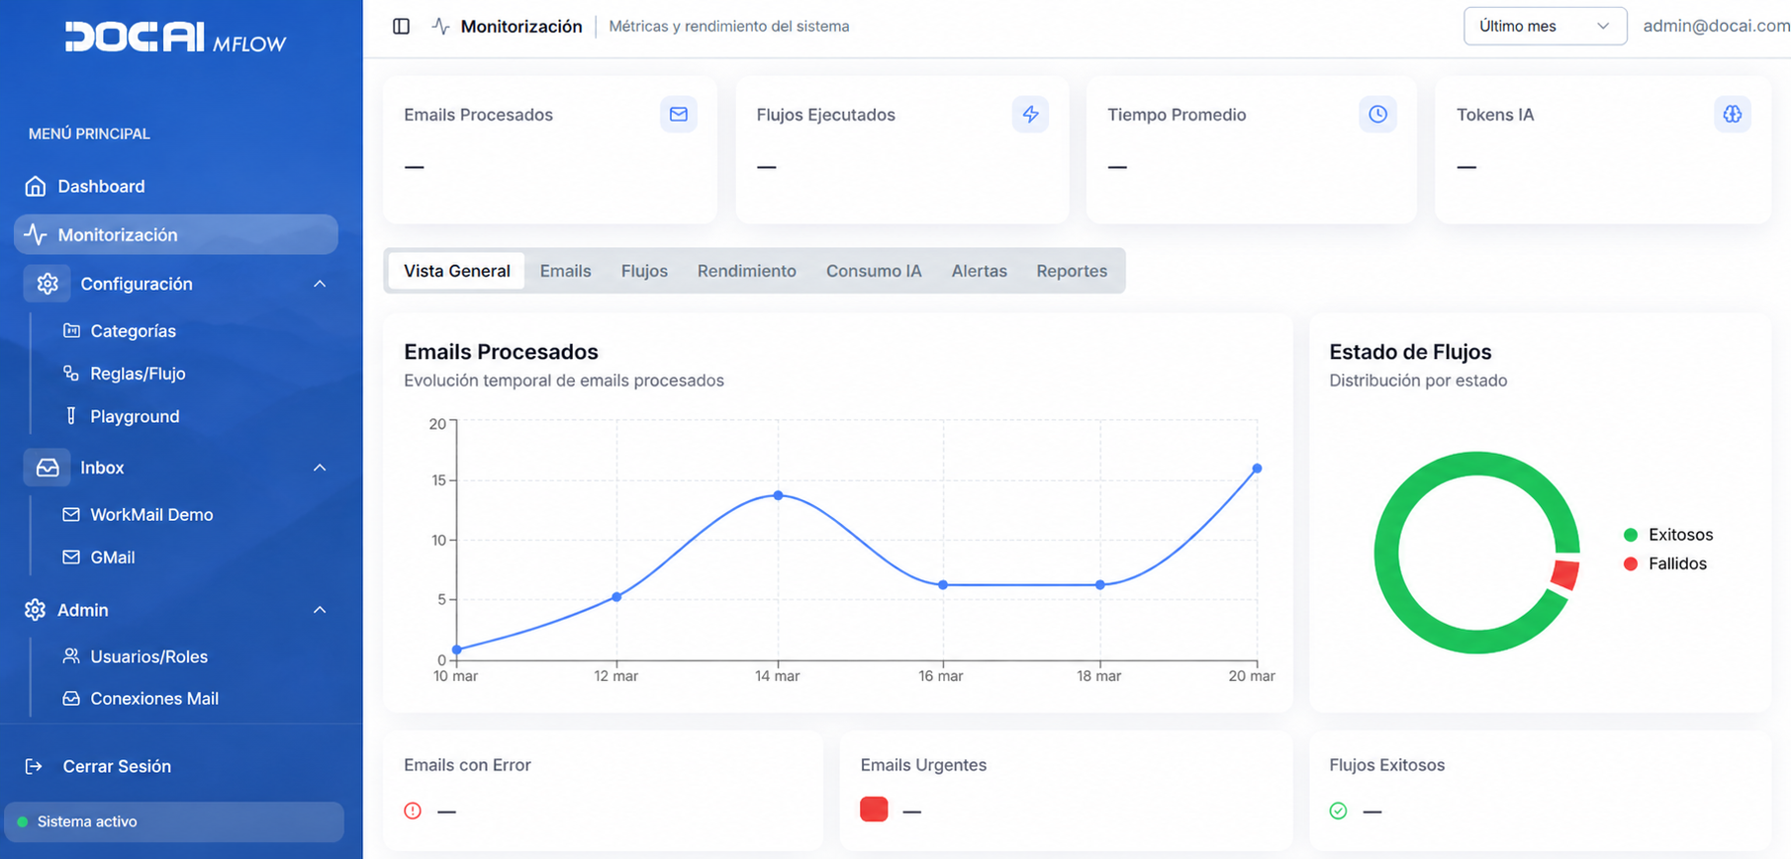
Task: Open Playground under Configuración
Action: 135,416
